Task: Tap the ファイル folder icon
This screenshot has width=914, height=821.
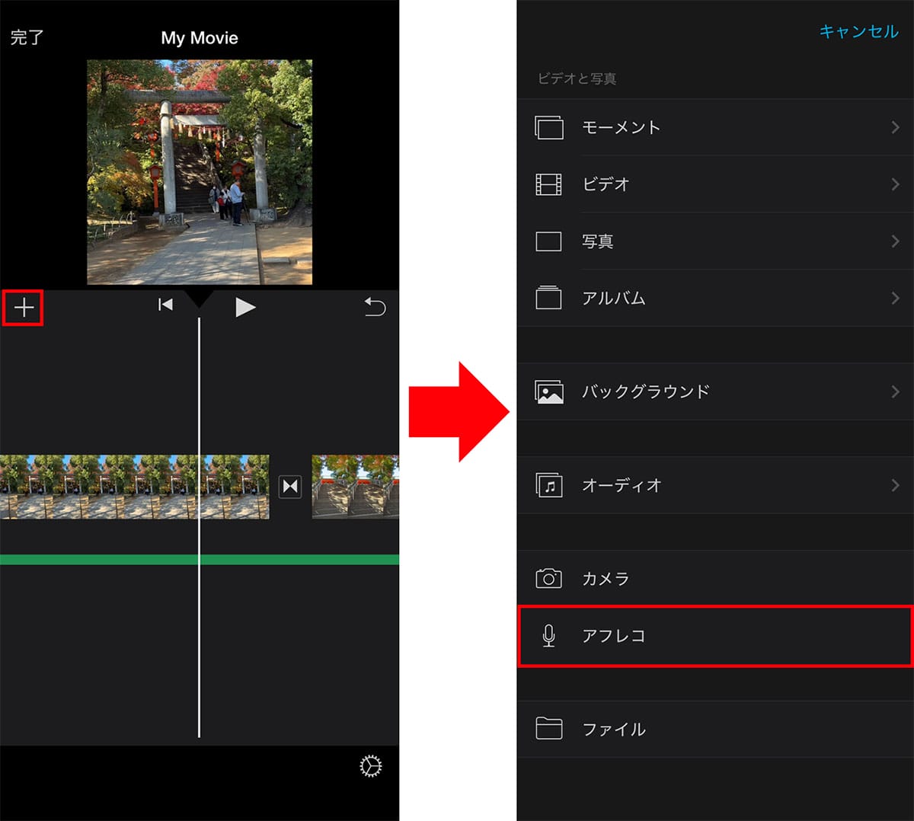Action: [548, 729]
